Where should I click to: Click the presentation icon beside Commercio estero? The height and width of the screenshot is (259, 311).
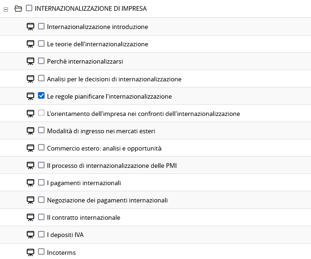click(x=30, y=148)
